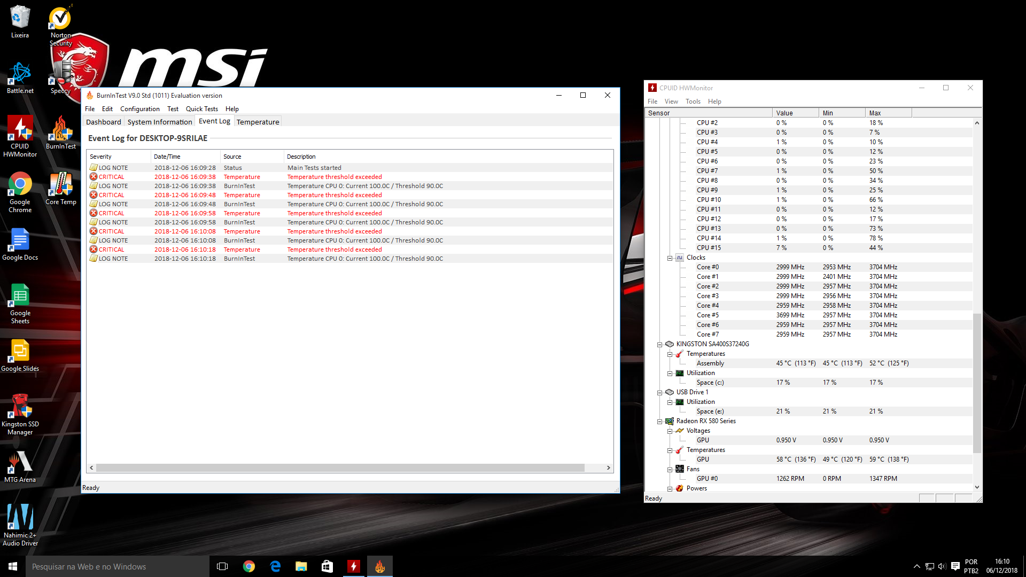Image resolution: width=1026 pixels, height=577 pixels.
Task: Show hidden system tray icons
Action: tap(916, 566)
